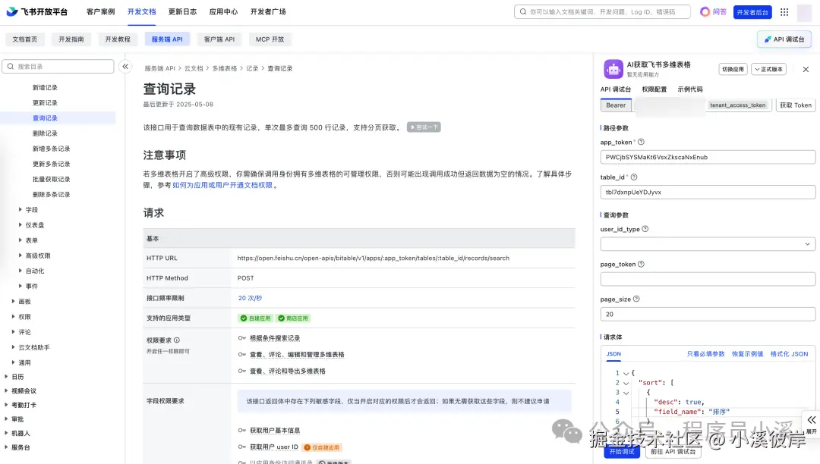Collapse JSON line 1 fold arrow
Viewport: 820px width, 464px height.
tap(626, 373)
